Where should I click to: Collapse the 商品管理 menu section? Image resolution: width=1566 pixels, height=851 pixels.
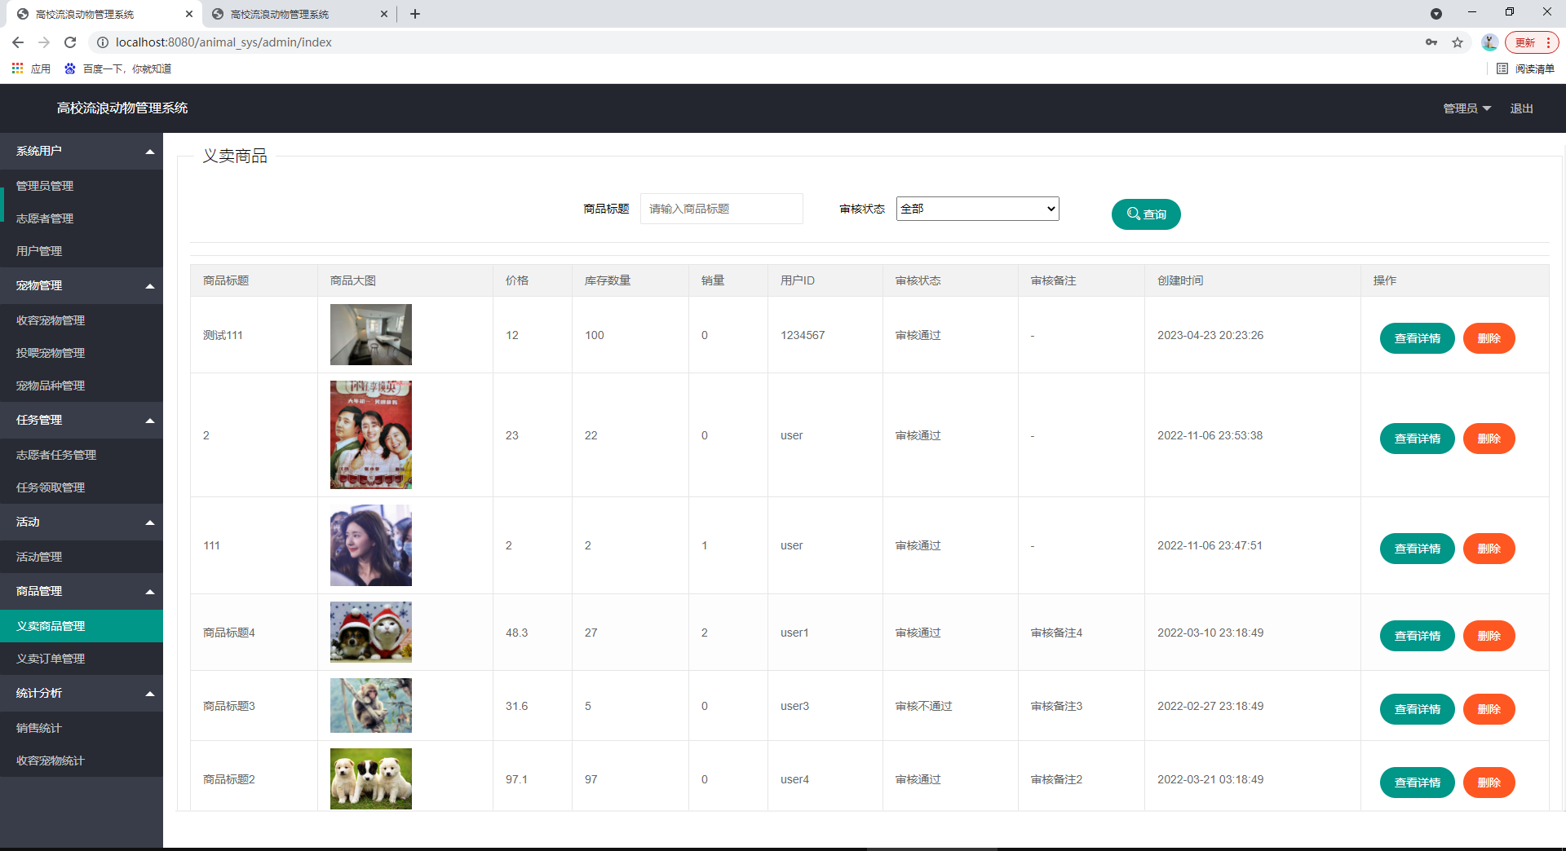[x=82, y=591]
